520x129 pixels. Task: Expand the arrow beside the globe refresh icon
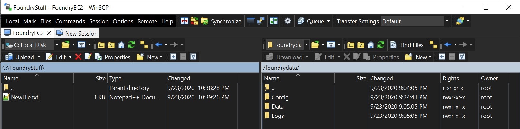tap(468, 21)
